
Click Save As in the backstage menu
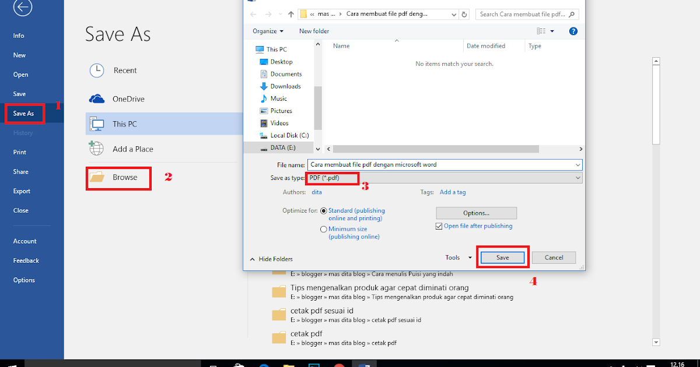pyautogui.click(x=23, y=114)
